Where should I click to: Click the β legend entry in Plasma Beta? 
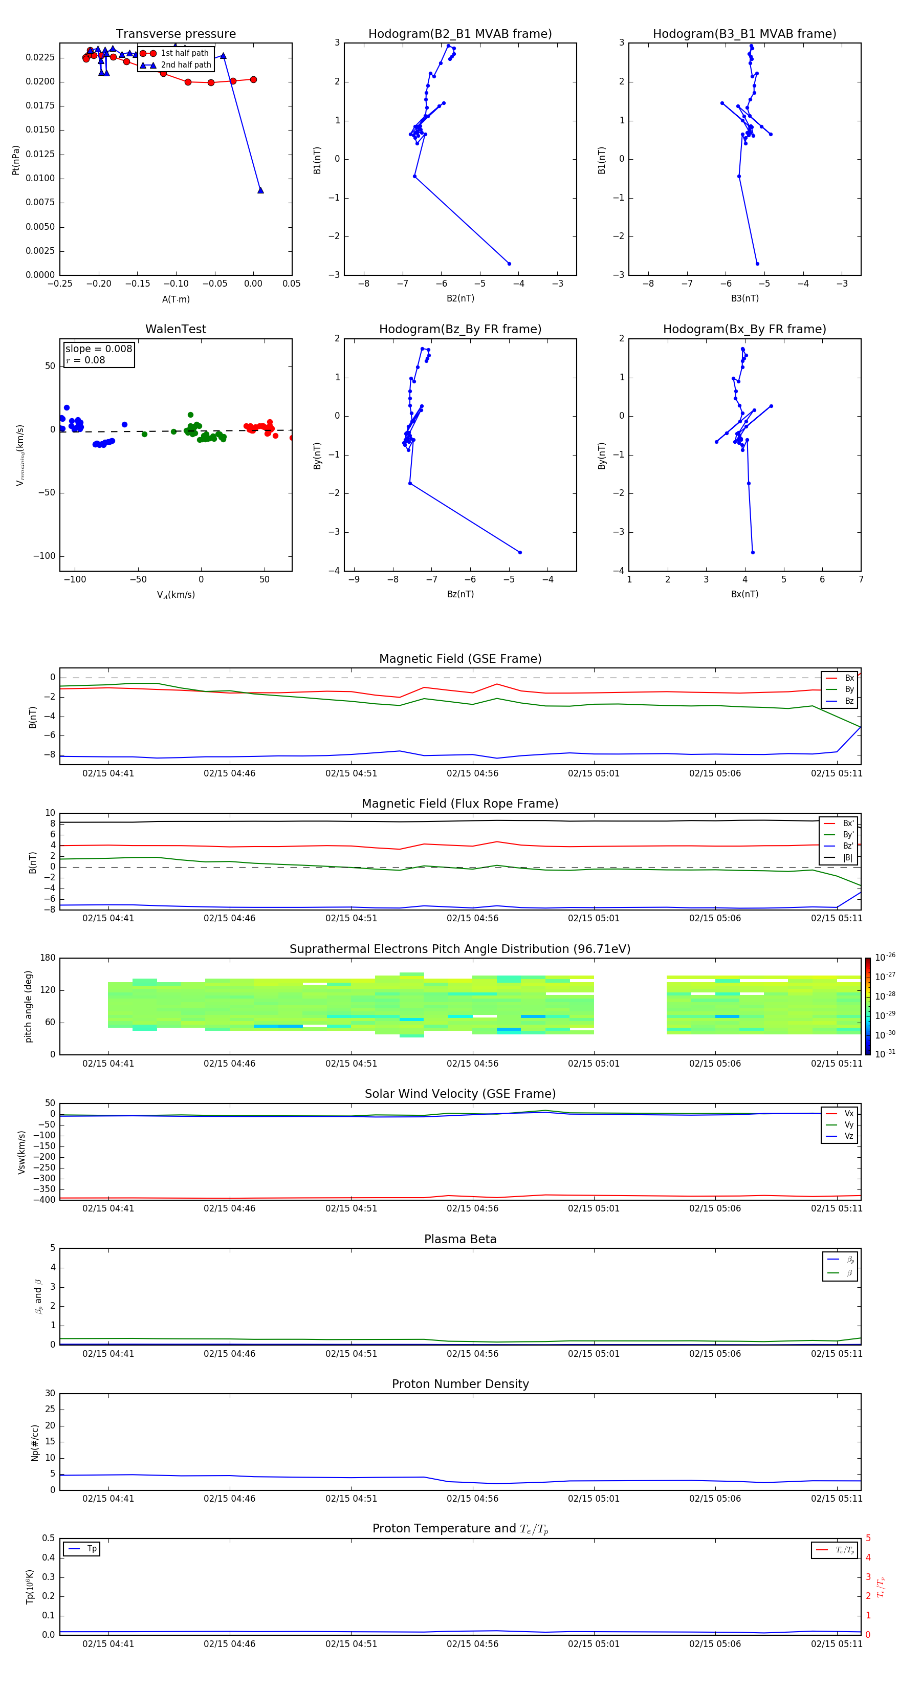(840, 1273)
